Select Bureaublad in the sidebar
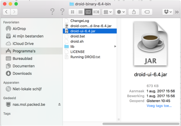 pos(22,58)
